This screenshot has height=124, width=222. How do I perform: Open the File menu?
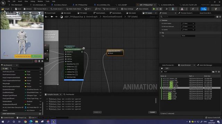point(9,1)
